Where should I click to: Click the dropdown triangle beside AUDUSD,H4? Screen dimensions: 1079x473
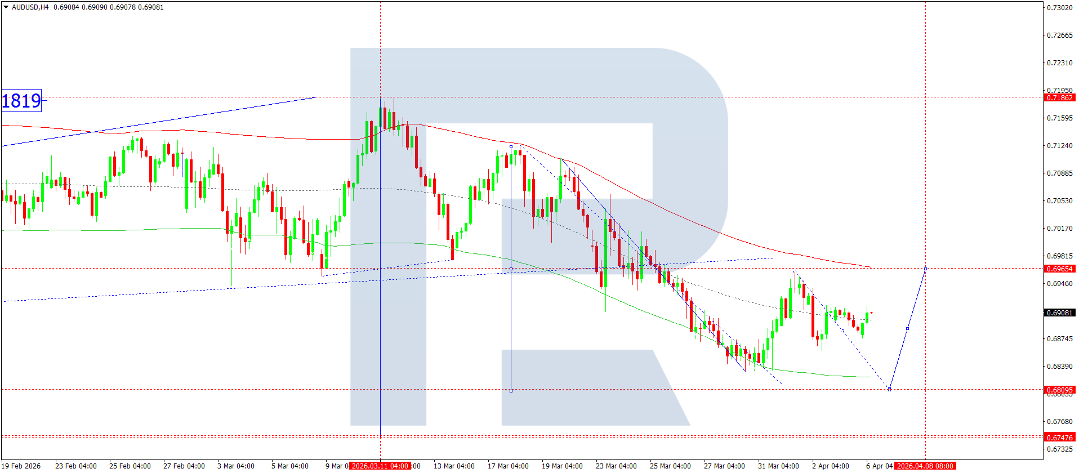6,7
